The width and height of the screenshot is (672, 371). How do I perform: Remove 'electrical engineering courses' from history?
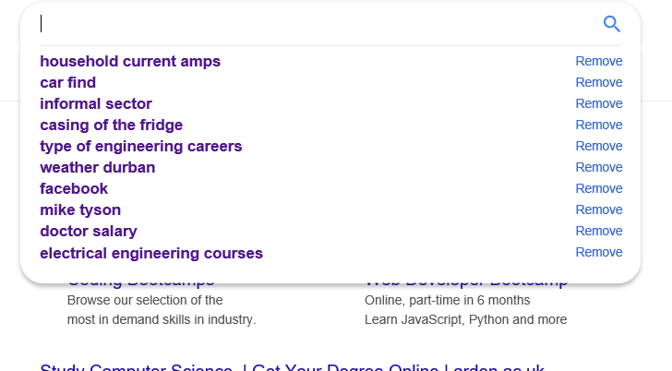click(598, 253)
